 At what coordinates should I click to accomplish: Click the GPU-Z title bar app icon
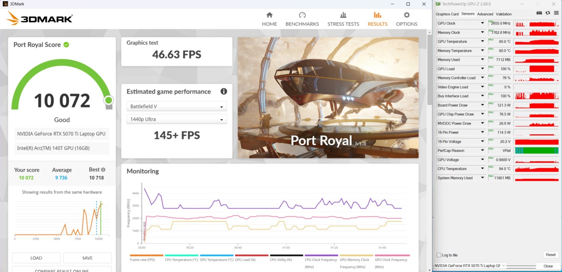[437, 4]
